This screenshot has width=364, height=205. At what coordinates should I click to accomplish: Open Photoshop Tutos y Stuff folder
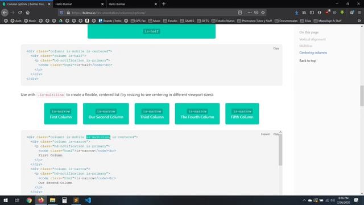click(255, 20)
